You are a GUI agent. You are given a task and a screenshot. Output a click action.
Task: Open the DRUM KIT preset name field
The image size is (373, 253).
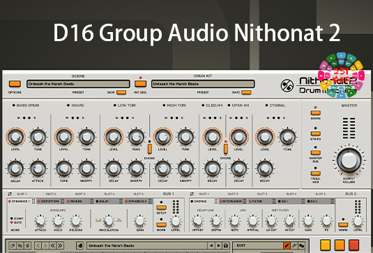pos(203,84)
